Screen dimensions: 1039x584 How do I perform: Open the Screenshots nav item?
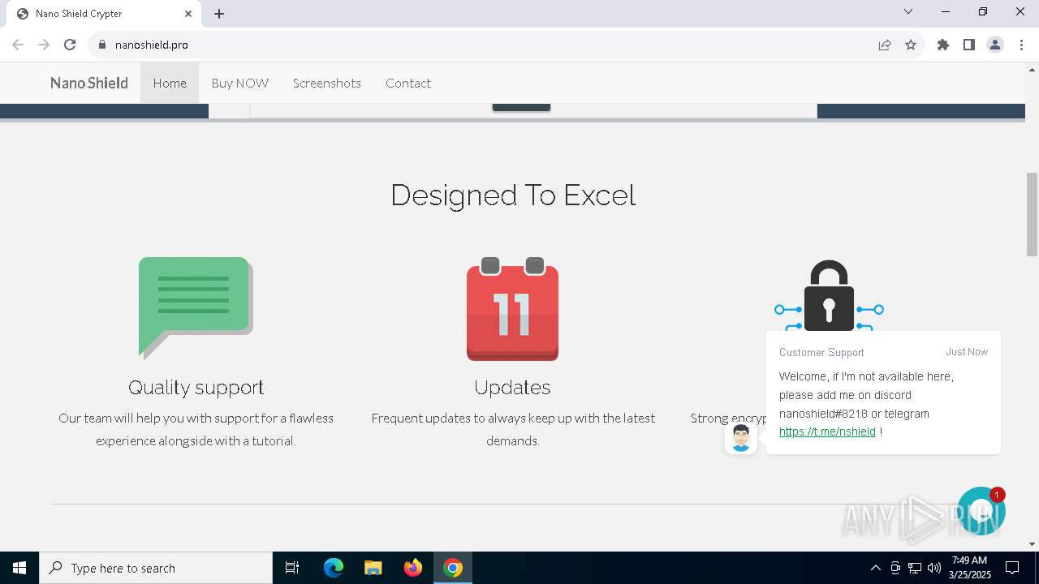coord(327,83)
